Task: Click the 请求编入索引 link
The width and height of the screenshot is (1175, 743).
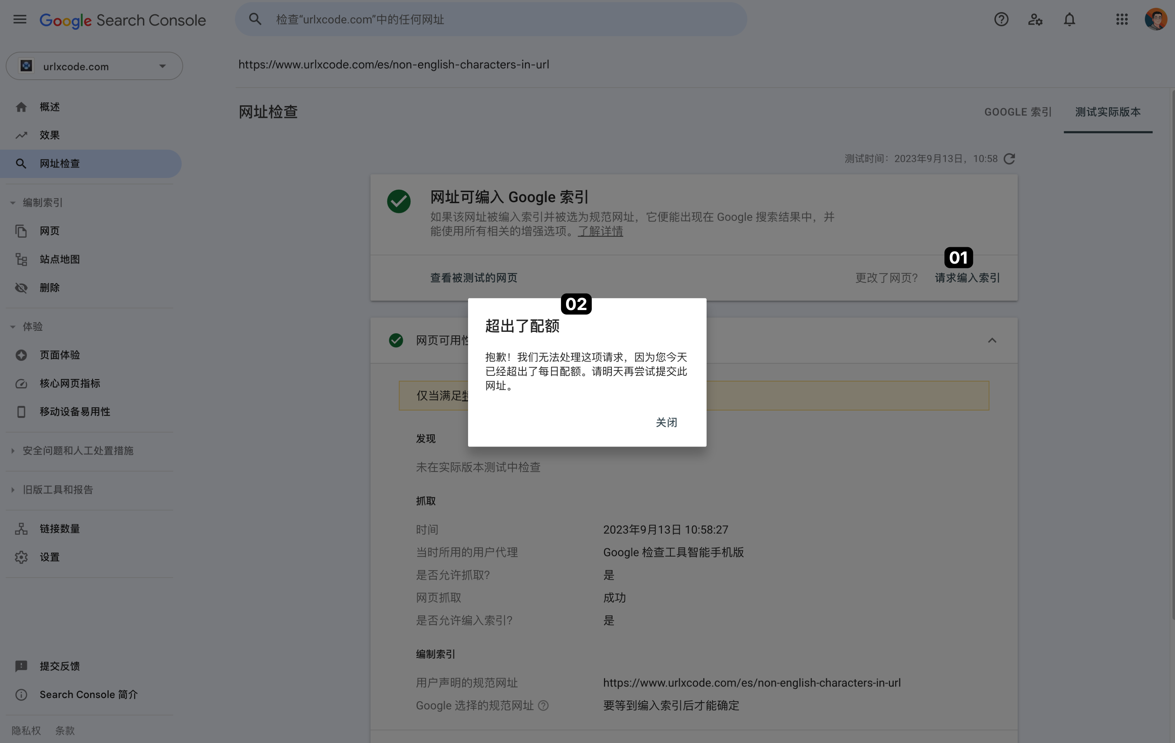Action: click(x=967, y=278)
